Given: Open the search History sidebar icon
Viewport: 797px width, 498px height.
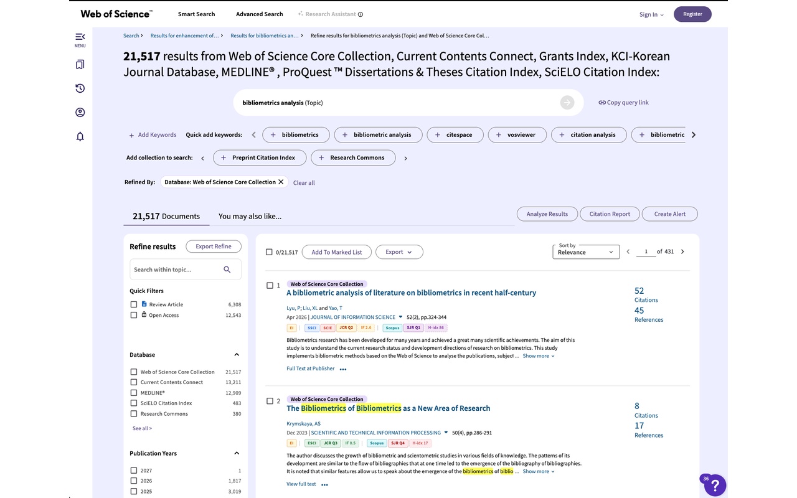Looking at the screenshot, I should point(80,88).
